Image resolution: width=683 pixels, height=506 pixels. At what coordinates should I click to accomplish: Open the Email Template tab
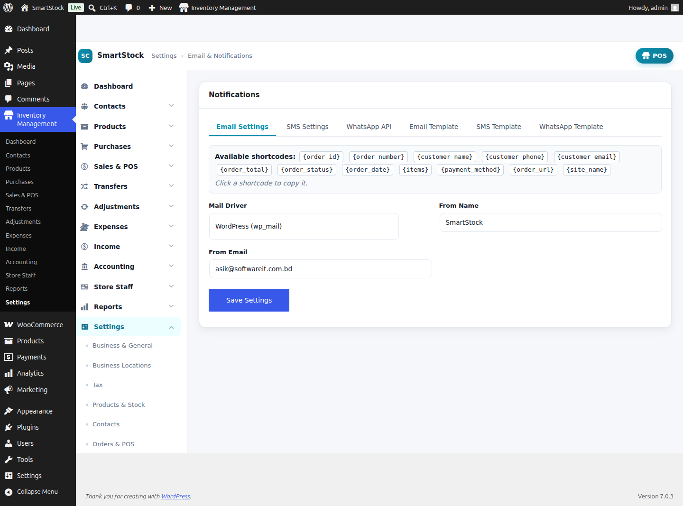(x=434, y=127)
